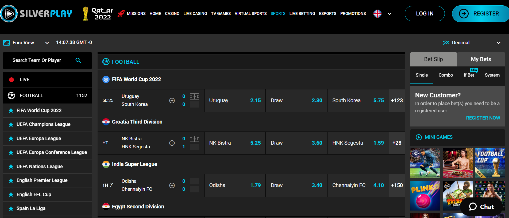Select the Combo bet tab

click(x=446, y=75)
